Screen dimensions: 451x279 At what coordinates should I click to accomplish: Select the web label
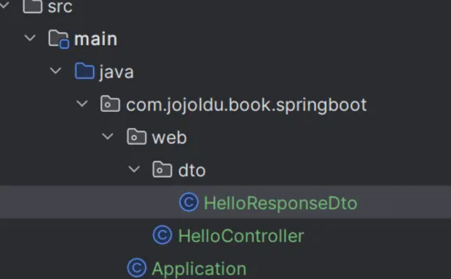click(169, 138)
